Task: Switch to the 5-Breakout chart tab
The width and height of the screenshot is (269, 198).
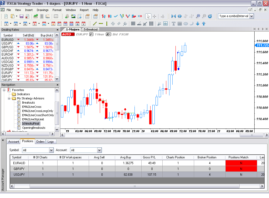Action: (x=91, y=29)
